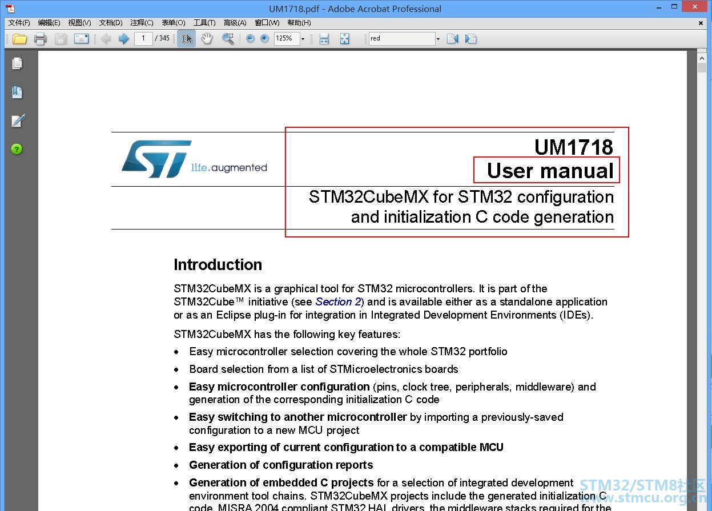Open the 帮助(H) menu
The height and width of the screenshot is (511, 712).
pyautogui.click(x=299, y=23)
